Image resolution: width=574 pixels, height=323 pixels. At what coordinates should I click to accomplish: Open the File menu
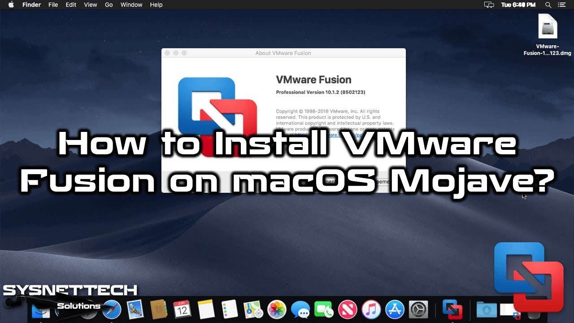[x=53, y=4]
